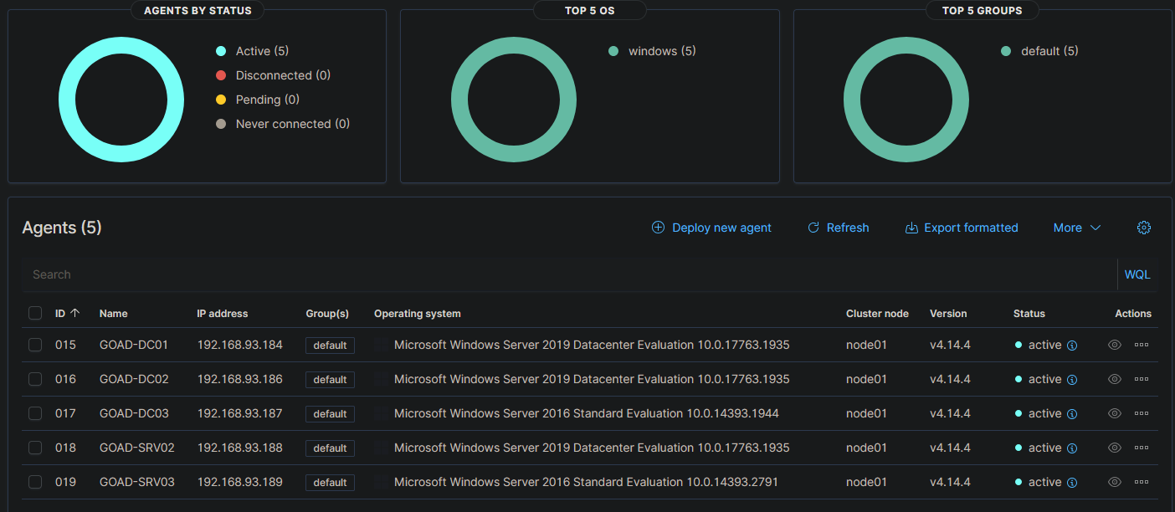1175x512 pixels.
Task: Open more actions menu for GOAD-DC03
Action: (1142, 413)
